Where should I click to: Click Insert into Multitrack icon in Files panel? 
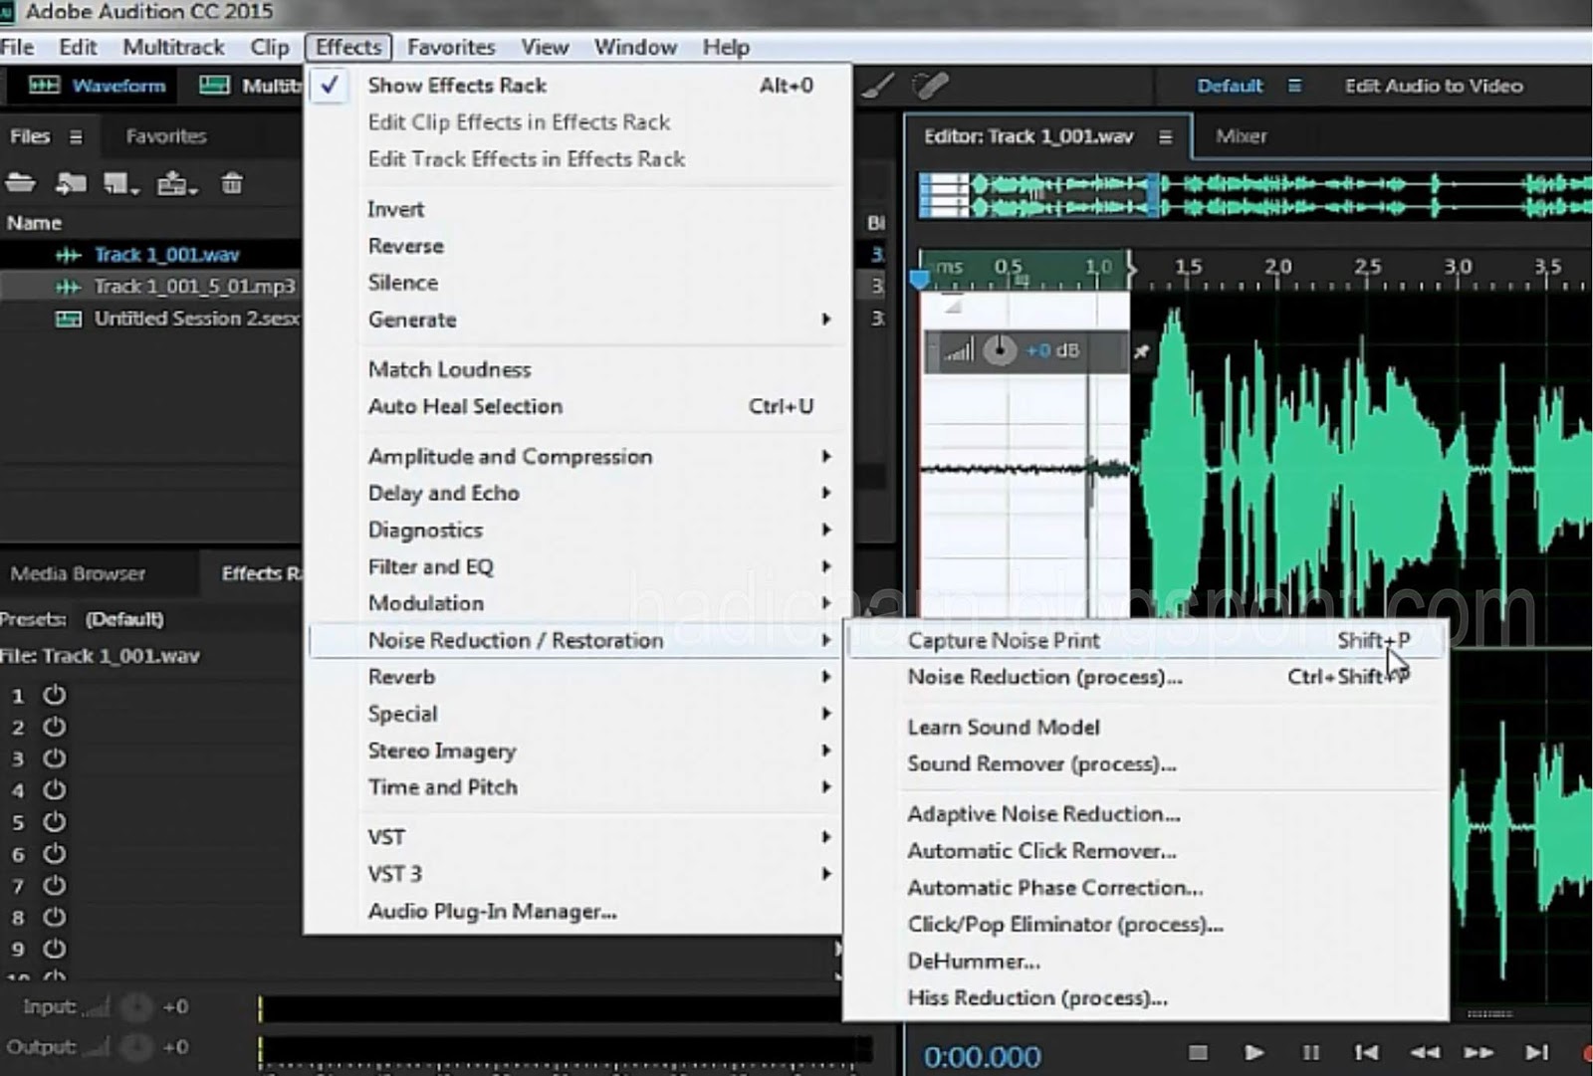click(177, 183)
